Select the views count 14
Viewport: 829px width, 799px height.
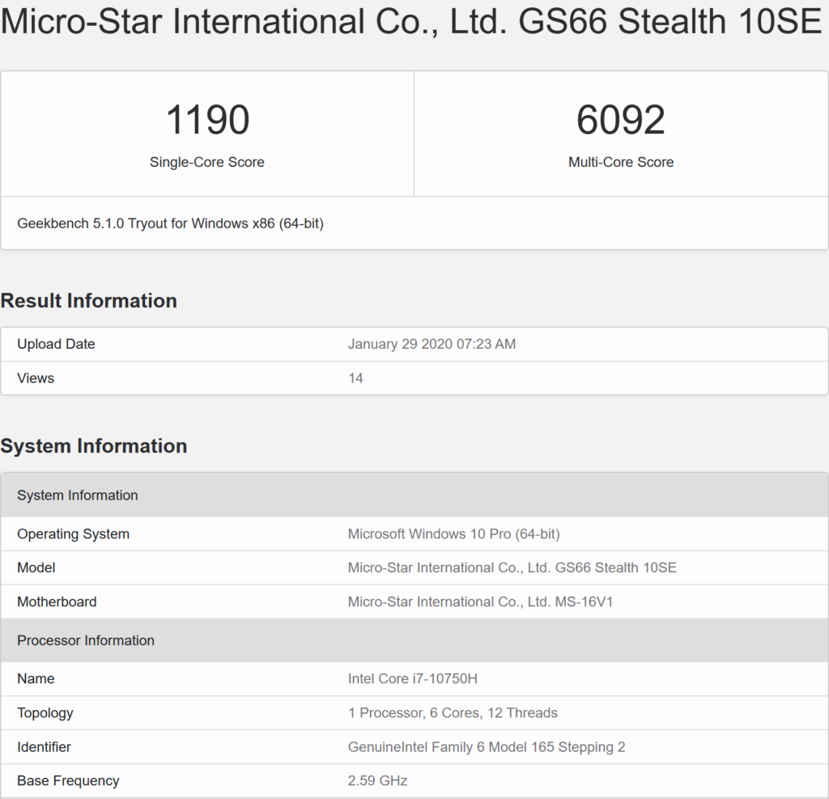click(355, 378)
